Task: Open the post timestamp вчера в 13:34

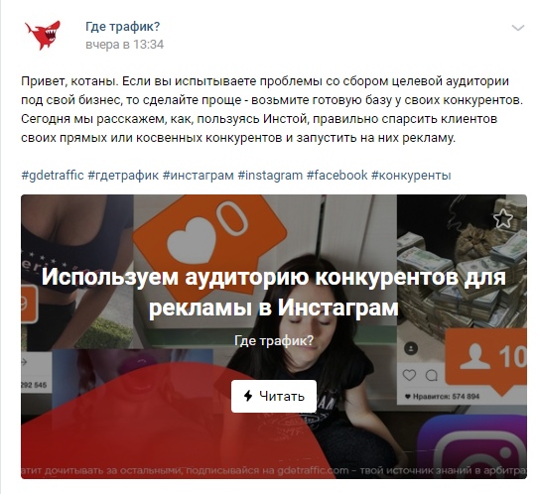Action: (x=125, y=45)
